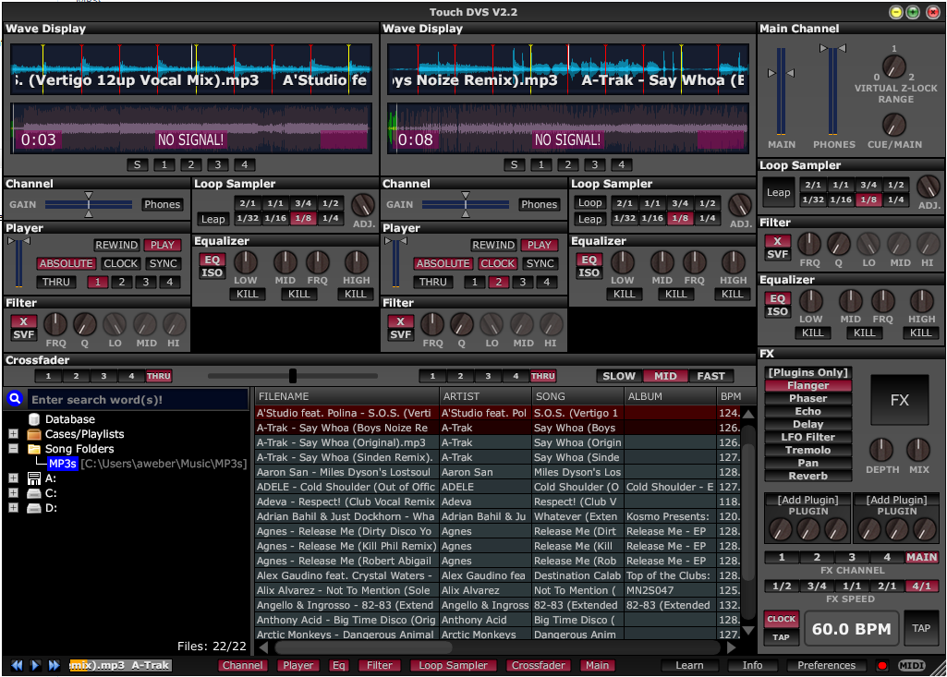Image resolution: width=947 pixels, height=677 pixels.
Task: Click the large FX pad in FX panel
Action: [x=899, y=401]
